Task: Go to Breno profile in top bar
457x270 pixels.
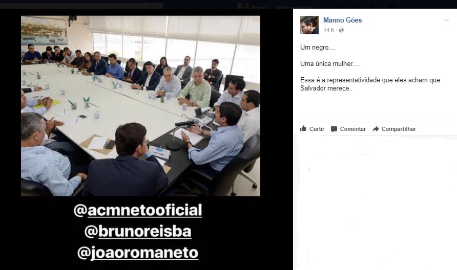Action: click(x=259, y=7)
